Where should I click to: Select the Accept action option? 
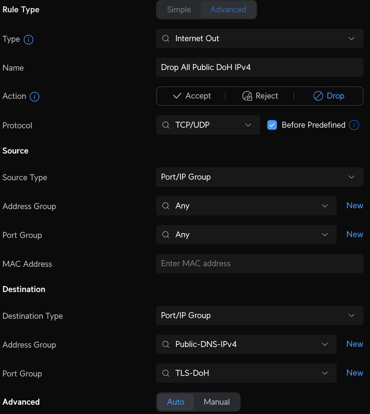pos(192,96)
